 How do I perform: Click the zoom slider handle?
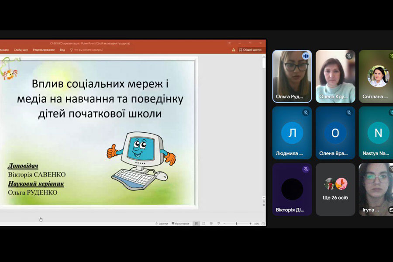click(236, 224)
